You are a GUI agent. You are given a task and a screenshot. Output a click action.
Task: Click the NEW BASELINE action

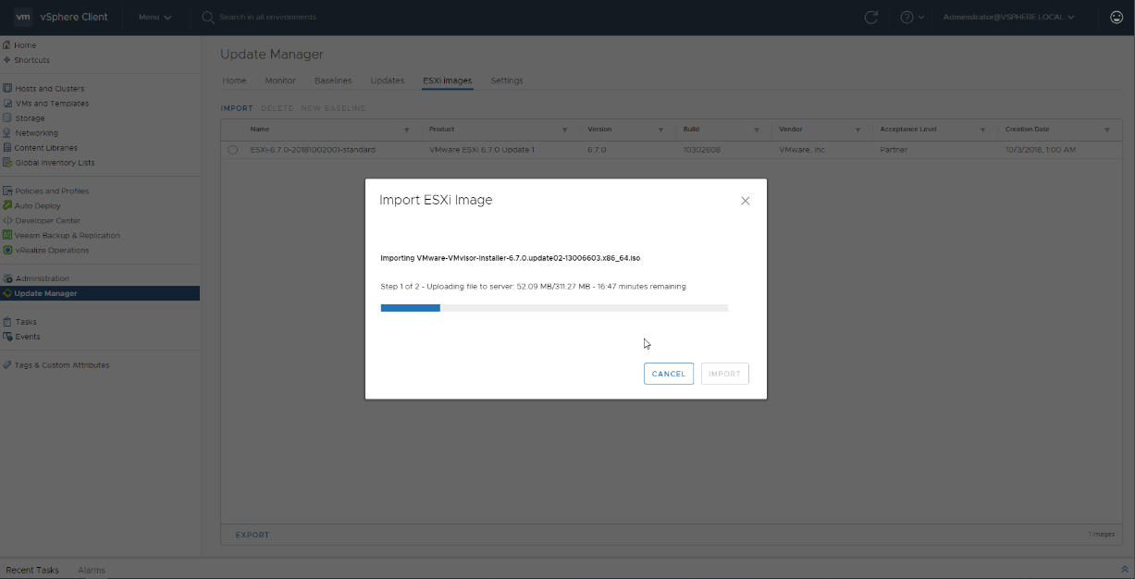pyautogui.click(x=333, y=108)
